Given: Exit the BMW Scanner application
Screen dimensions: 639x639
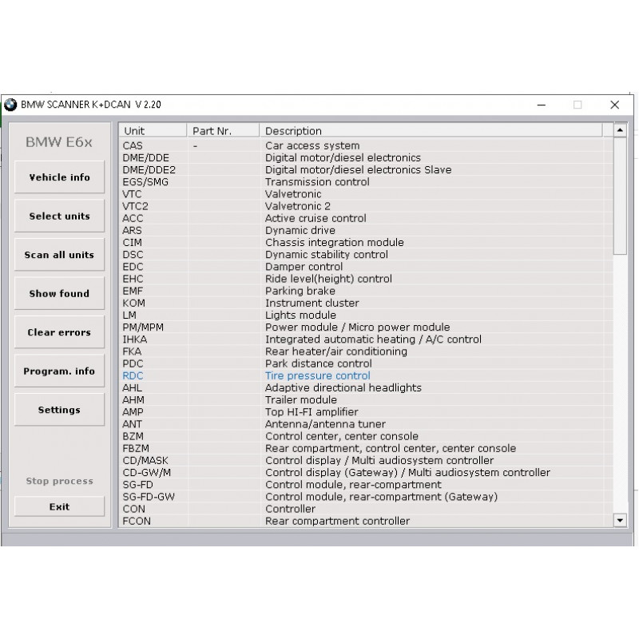Looking at the screenshot, I should click(59, 506).
